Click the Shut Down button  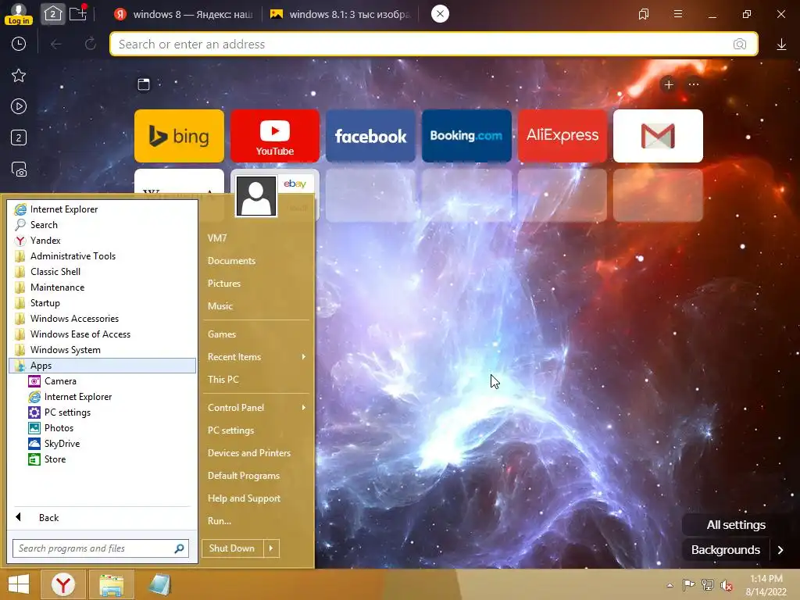point(232,548)
